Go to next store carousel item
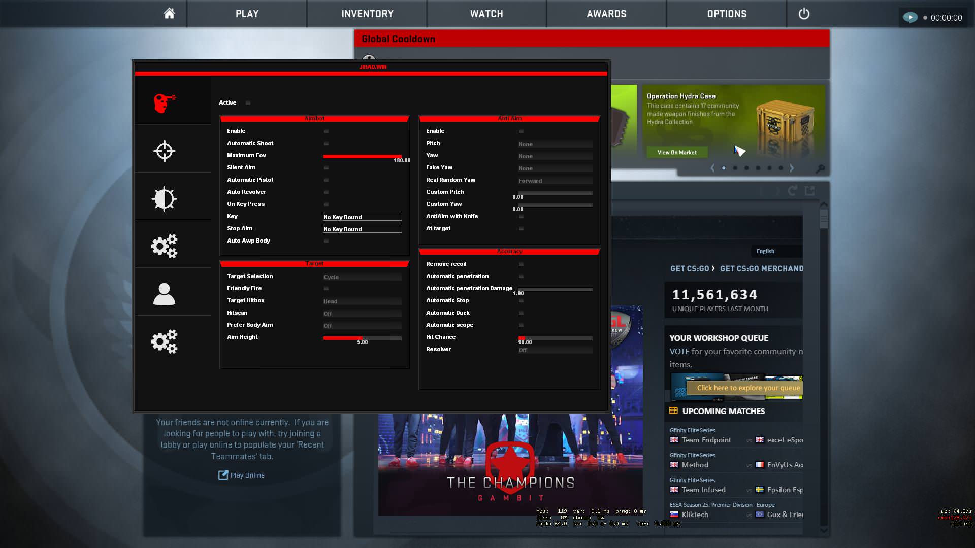Viewport: 975px width, 548px height. click(792, 168)
